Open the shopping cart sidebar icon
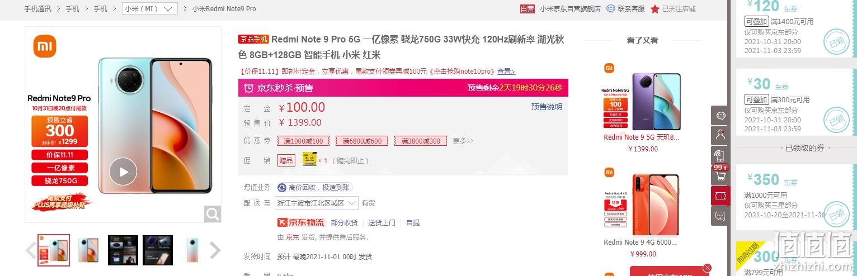This screenshot has height=276, width=857. 720,176
